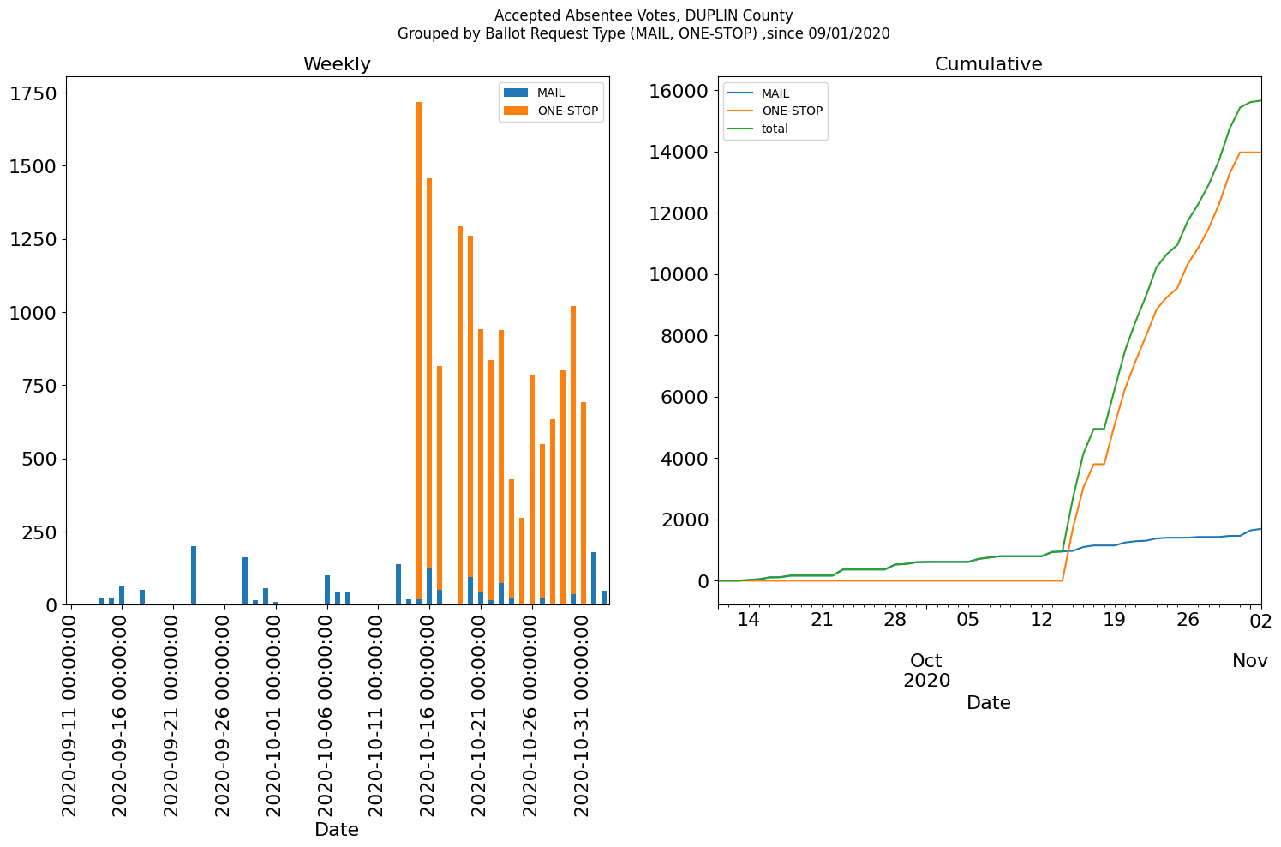Click the "Date" axis label under the Weekly chart
This screenshot has height=847, width=1281.
point(337,830)
